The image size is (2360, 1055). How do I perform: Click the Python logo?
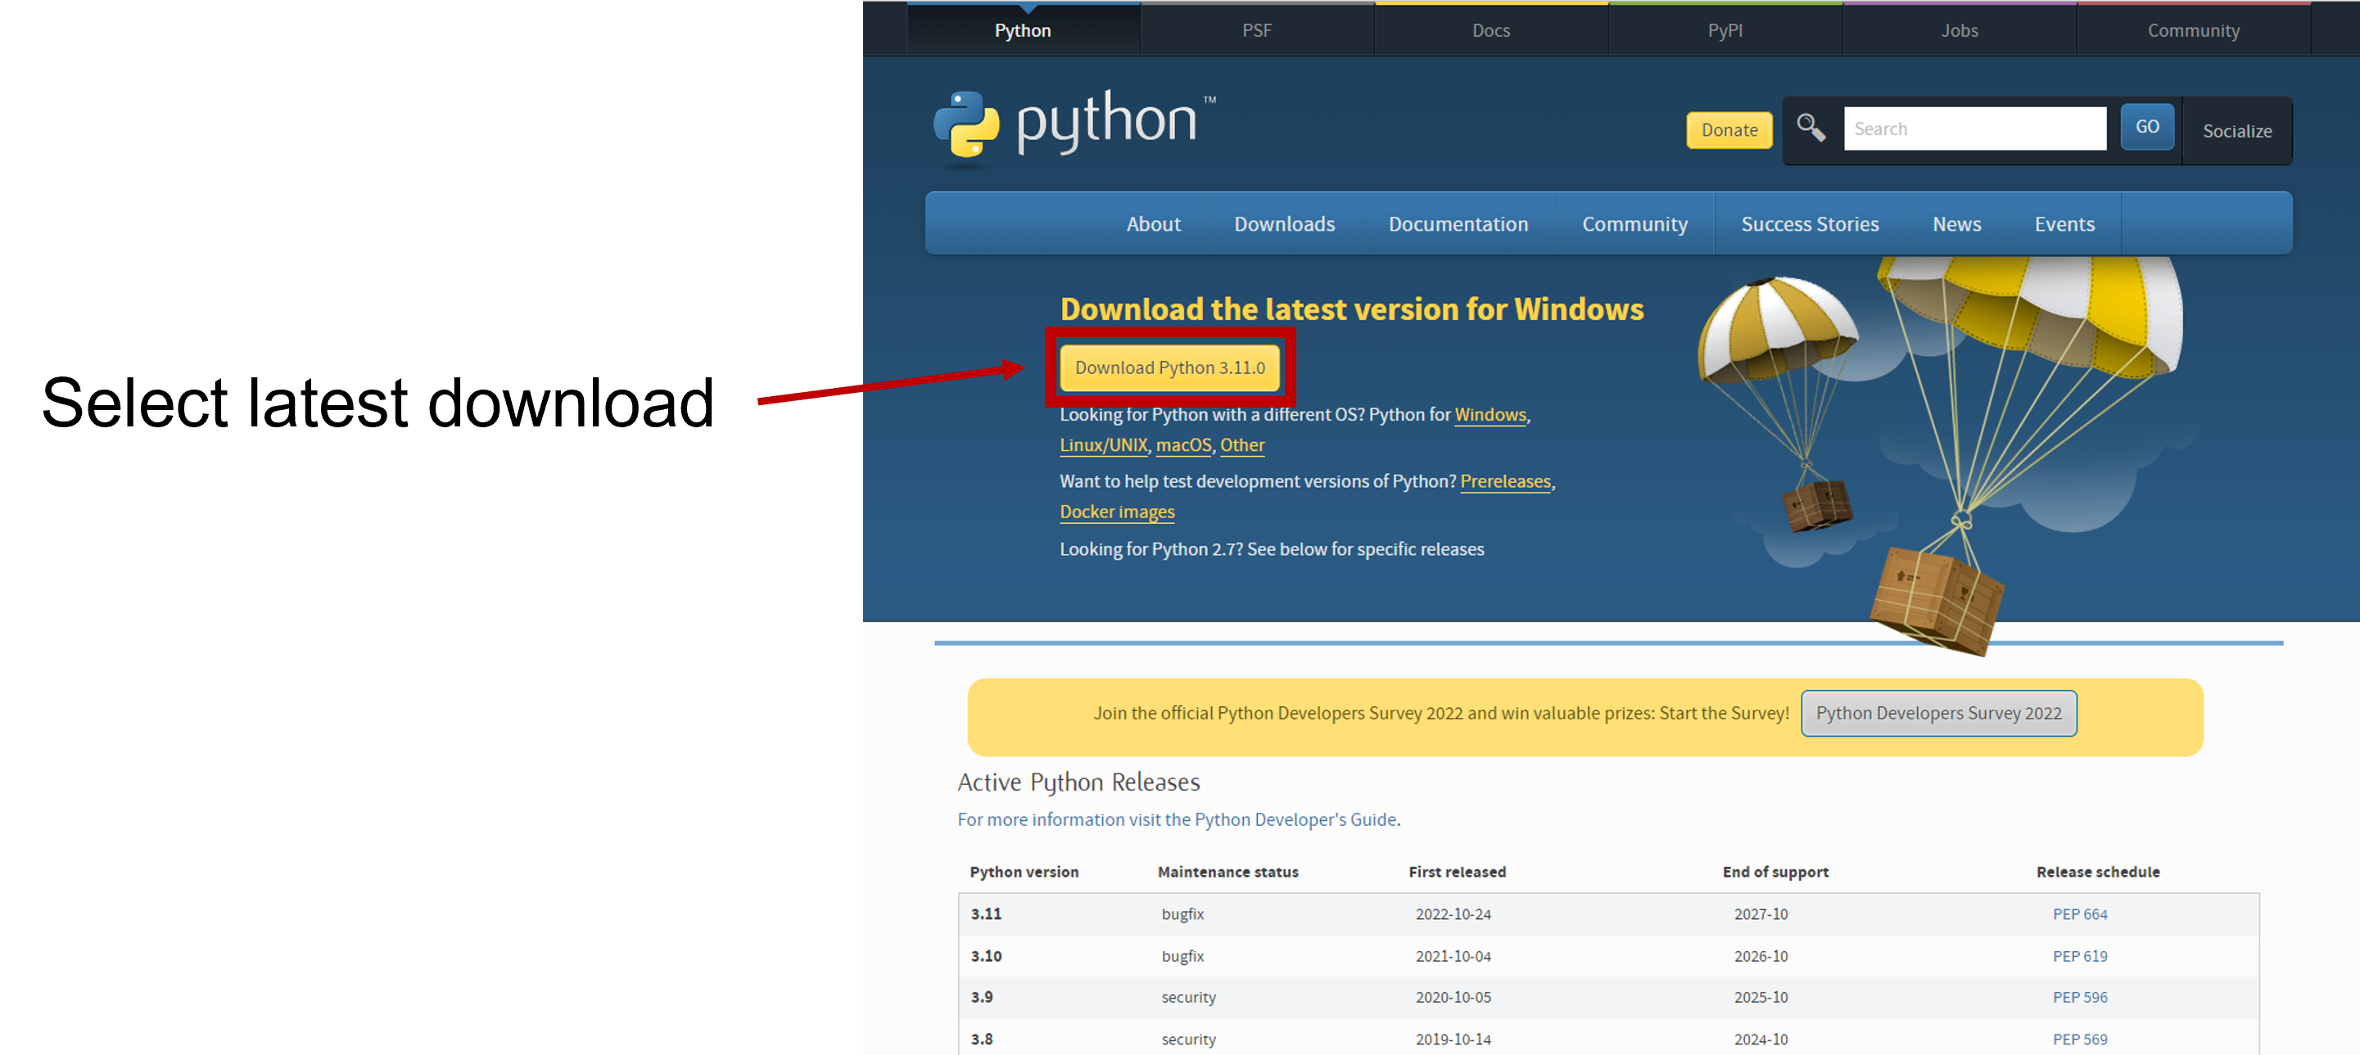click(1074, 128)
